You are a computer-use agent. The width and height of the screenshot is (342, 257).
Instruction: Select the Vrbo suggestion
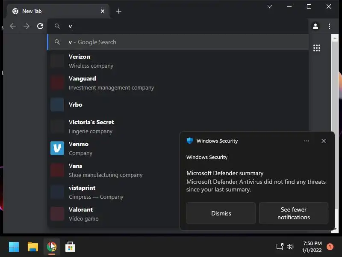click(x=178, y=105)
